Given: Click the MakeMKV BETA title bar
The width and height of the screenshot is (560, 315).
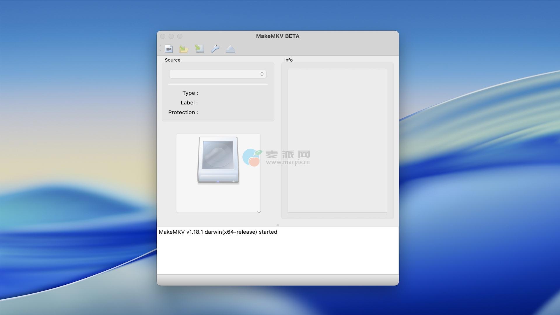Looking at the screenshot, I should [x=278, y=36].
